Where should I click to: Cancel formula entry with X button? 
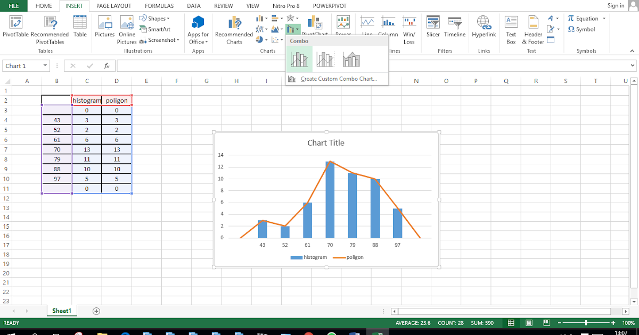click(x=73, y=66)
